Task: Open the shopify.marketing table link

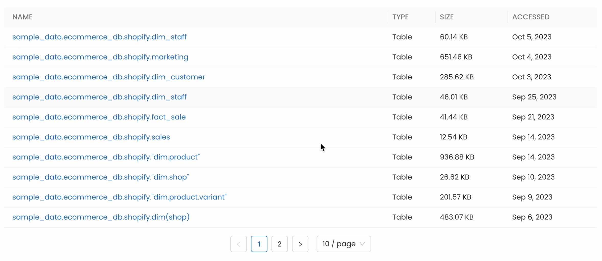Action: coord(100,57)
